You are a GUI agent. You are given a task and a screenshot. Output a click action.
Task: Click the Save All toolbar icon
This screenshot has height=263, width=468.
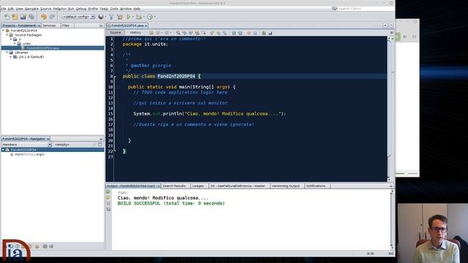(x=31, y=17)
